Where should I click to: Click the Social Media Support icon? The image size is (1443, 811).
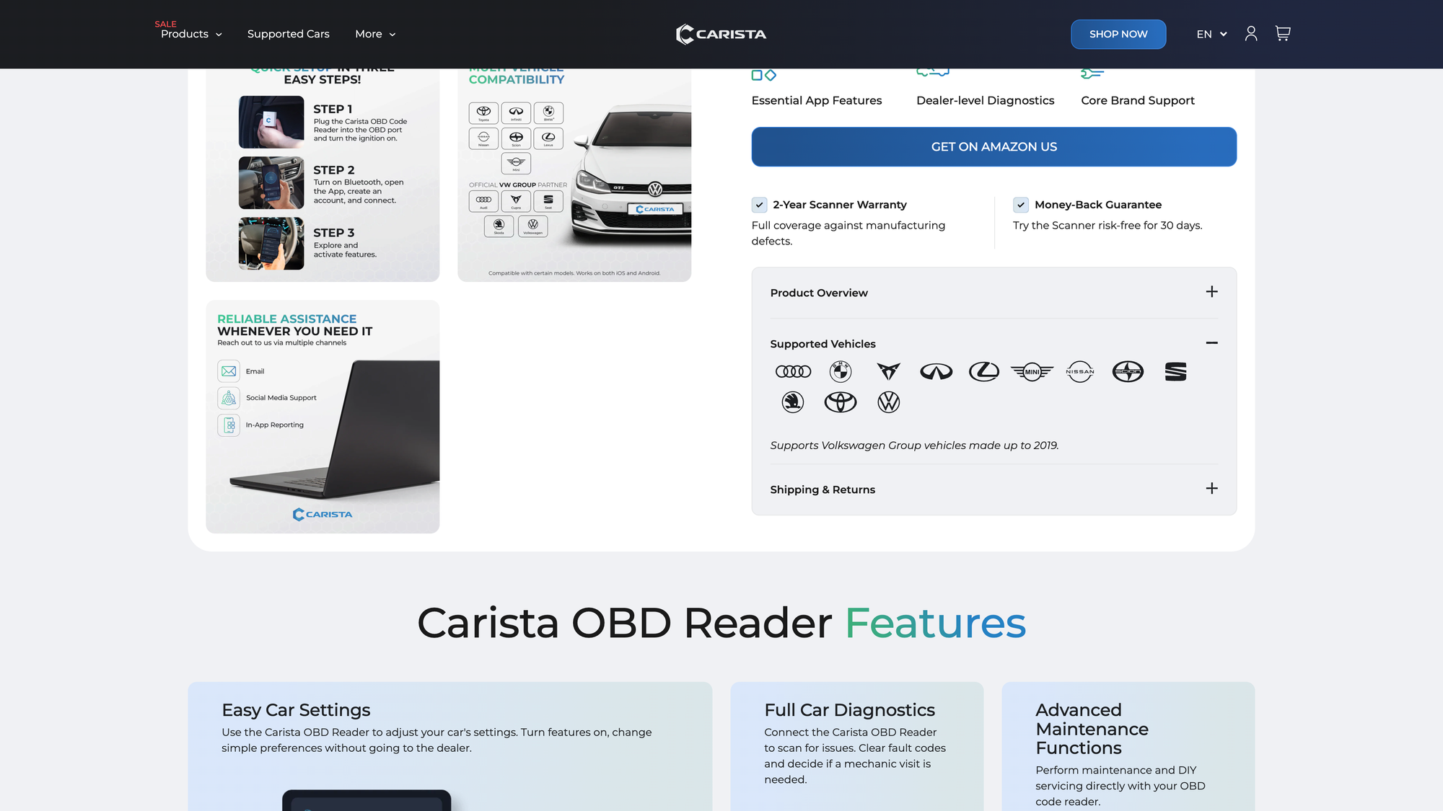click(x=229, y=398)
